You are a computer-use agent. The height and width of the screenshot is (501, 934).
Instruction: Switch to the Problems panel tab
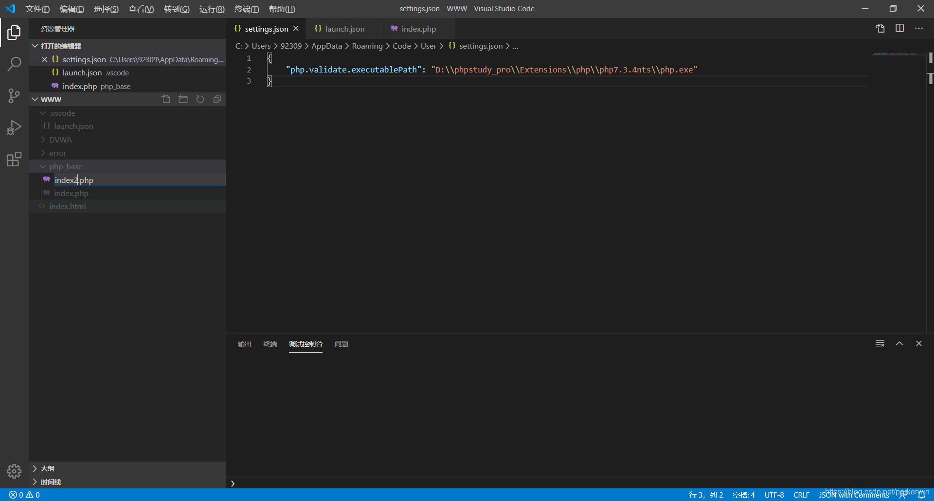pos(341,344)
